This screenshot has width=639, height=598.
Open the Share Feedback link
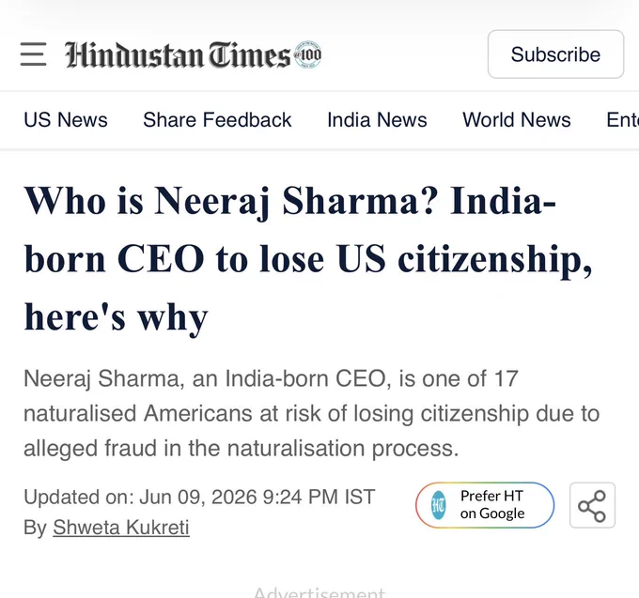pyautogui.click(x=217, y=120)
